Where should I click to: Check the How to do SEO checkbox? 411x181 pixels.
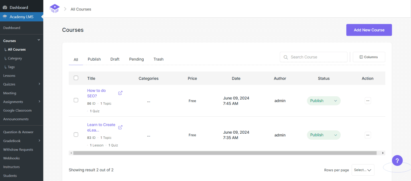point(76,100)
